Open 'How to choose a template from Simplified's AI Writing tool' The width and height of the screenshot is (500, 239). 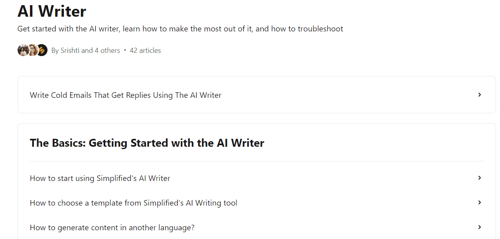[x=133, y=203]
